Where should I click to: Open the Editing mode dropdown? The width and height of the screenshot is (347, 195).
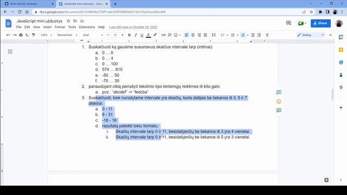(x=311, y=35)
